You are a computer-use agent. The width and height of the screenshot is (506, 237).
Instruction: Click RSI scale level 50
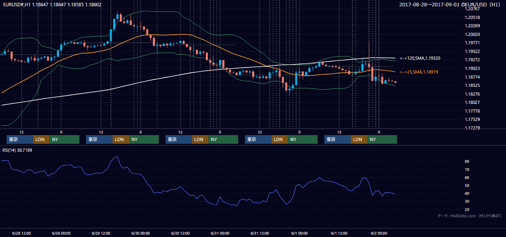pos(467,185)
